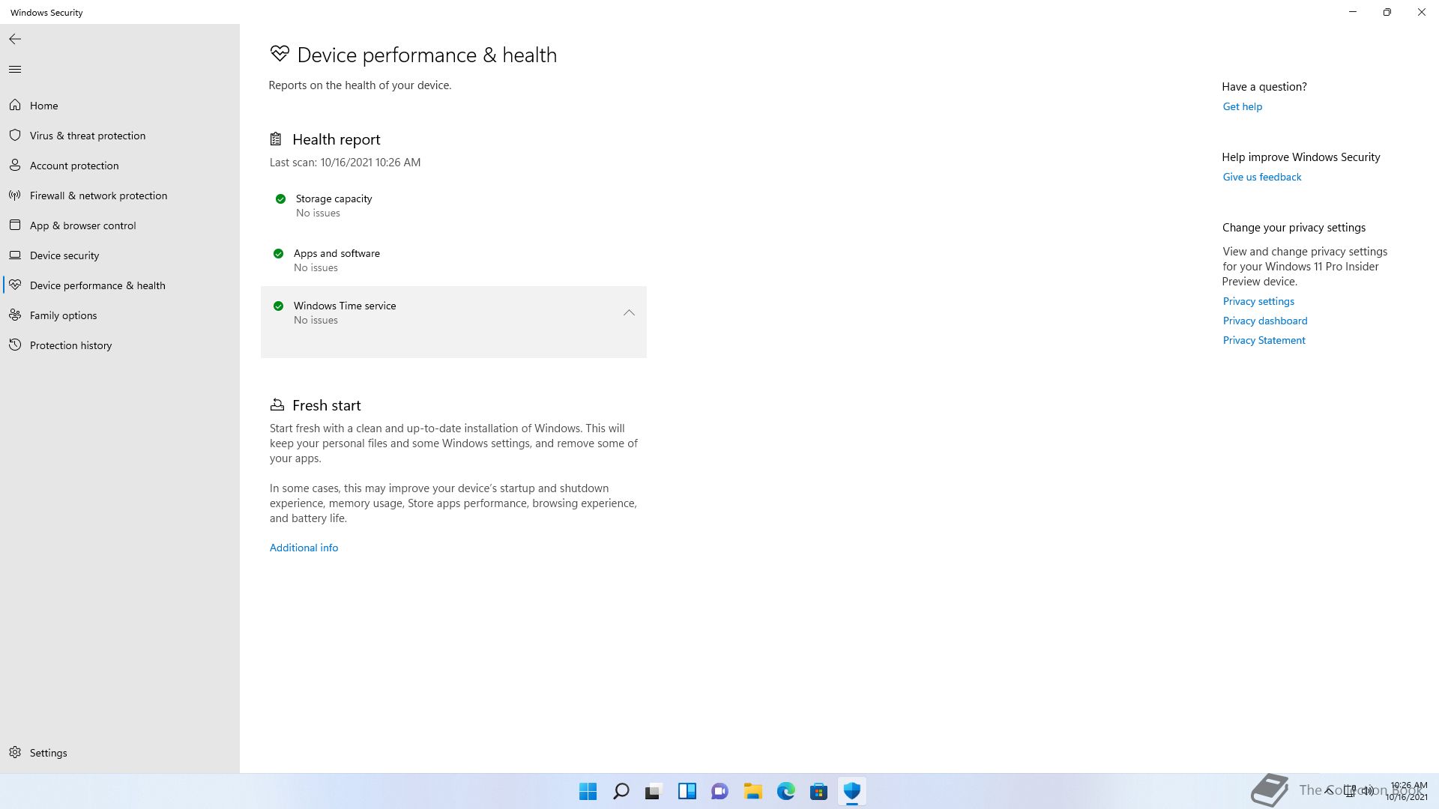The image size is (1439, 809).
Task: Show hidden system tray icons
Action: (1329, 791)
